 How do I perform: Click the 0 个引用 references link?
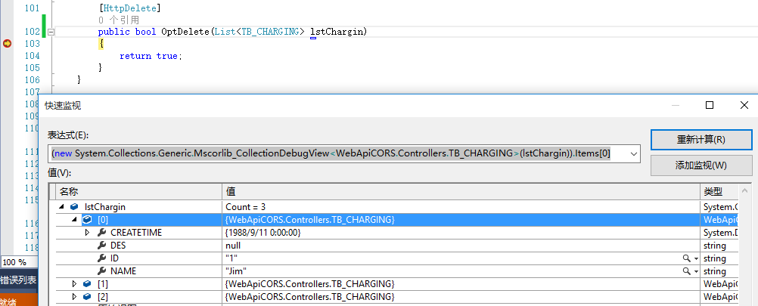tap(119, 20)
